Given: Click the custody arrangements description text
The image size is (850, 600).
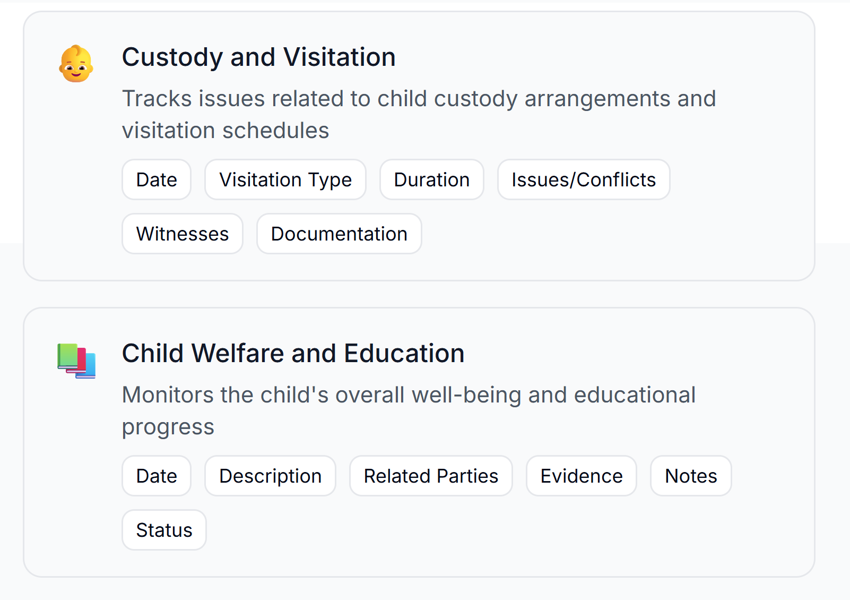Looking at the screenshot, I should tap(419, 114).
